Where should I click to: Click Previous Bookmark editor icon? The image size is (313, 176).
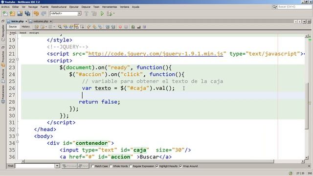89,27
